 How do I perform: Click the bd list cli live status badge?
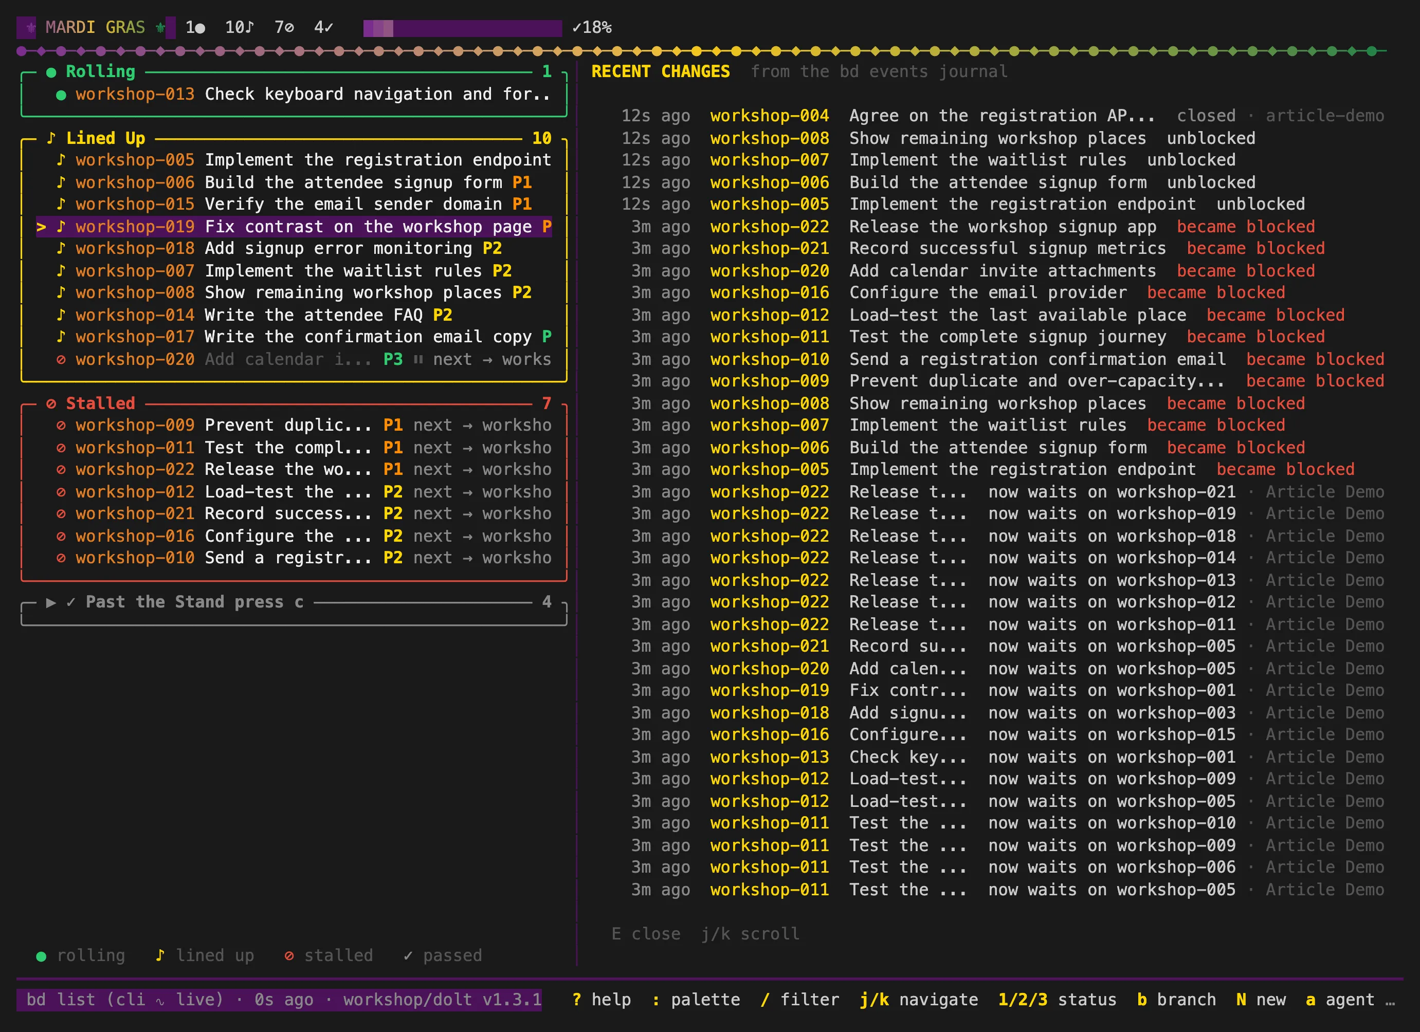(x=279, y=1000)
